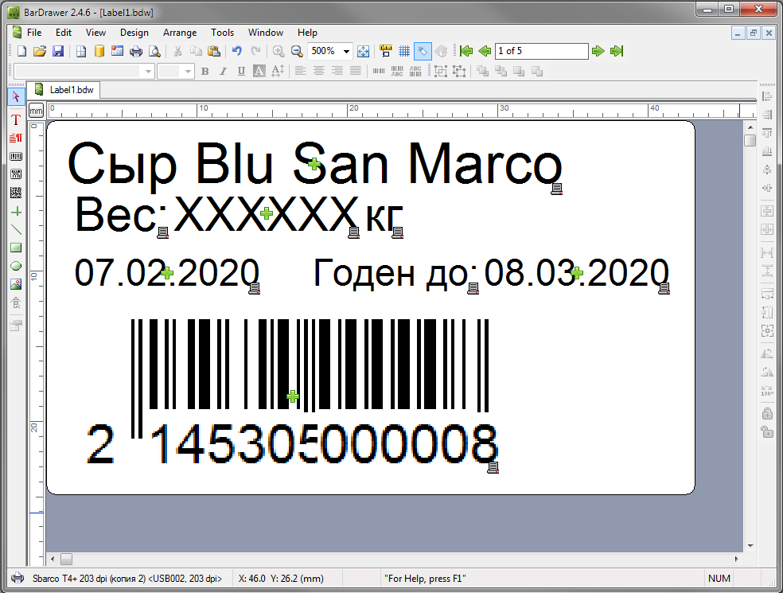This screenshot has height=593, width=783.
Task: Save the label using the floppy icon
Action: [58, 51]
